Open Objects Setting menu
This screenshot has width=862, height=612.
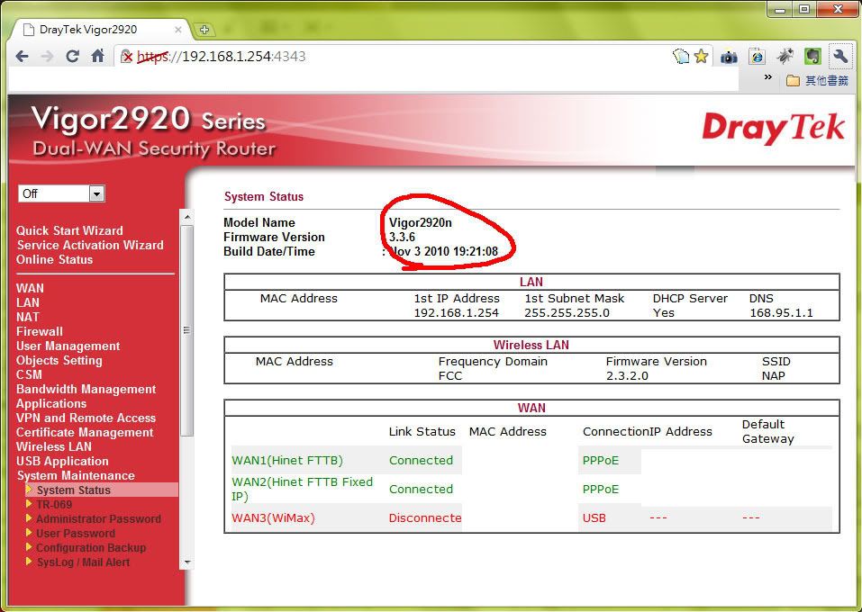tap(59, 360)
